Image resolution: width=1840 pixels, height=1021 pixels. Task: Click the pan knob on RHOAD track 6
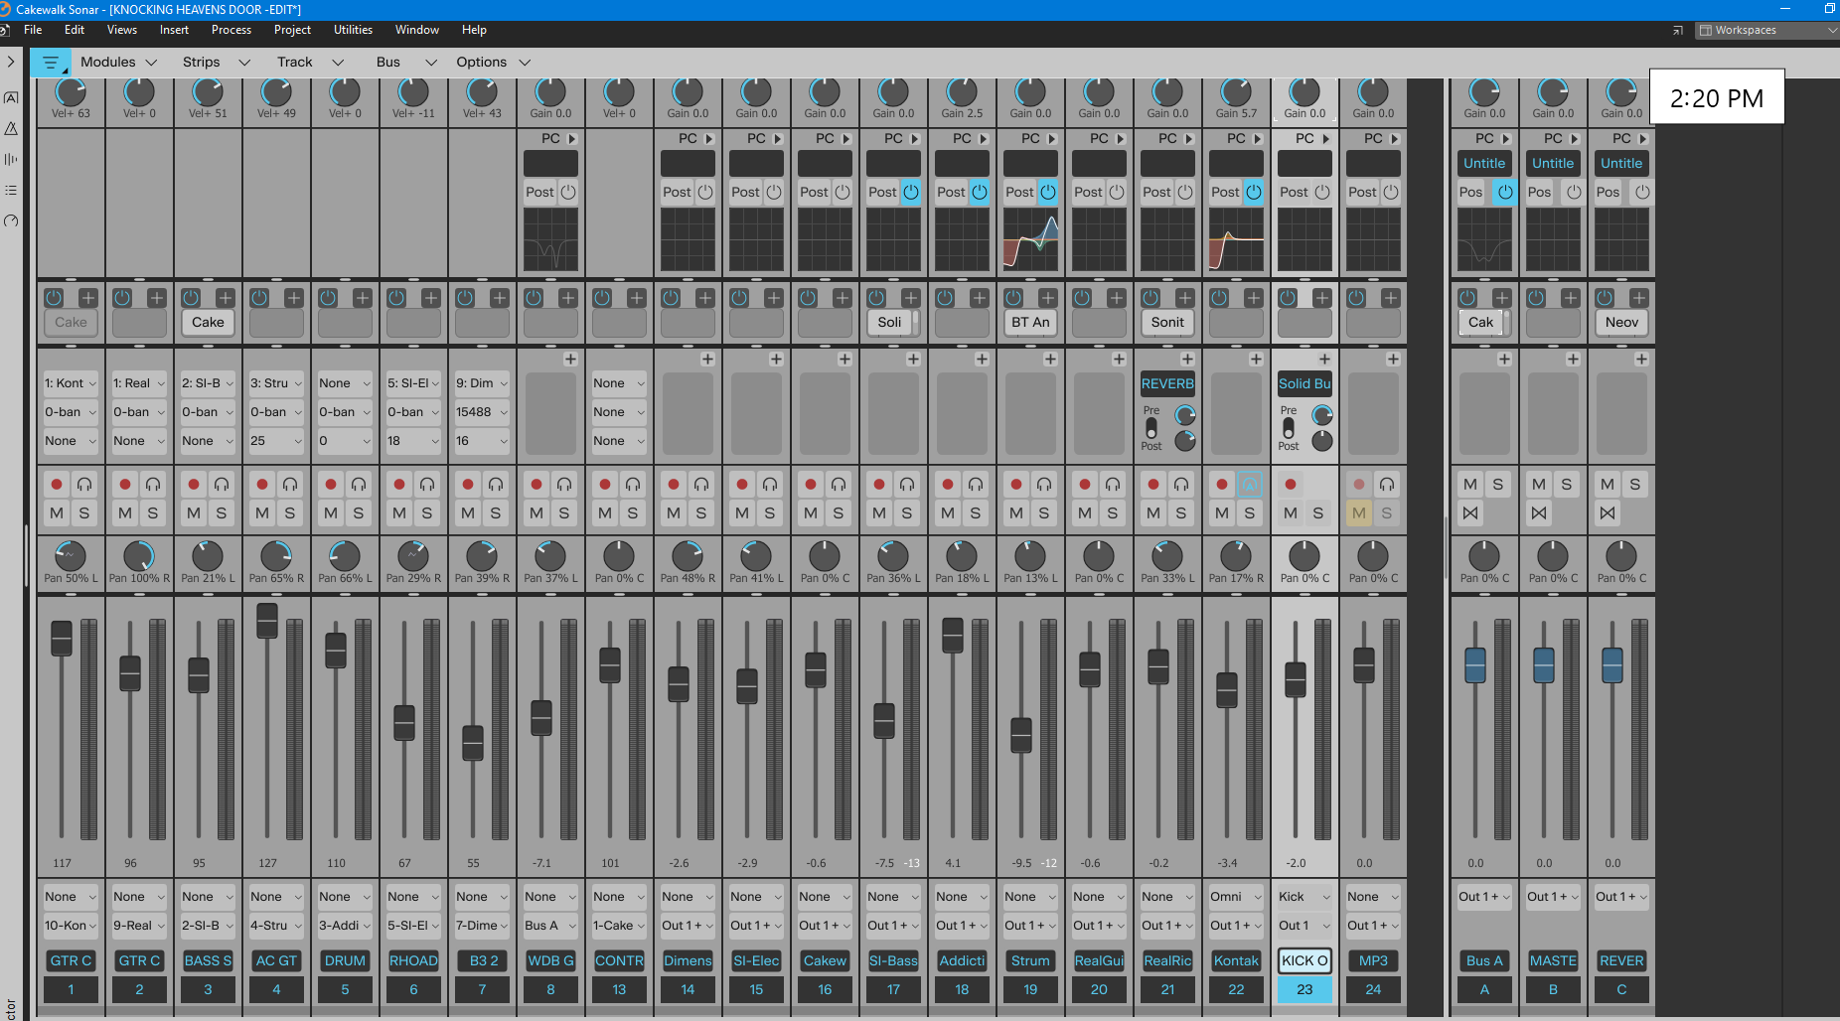click(x=413, y=555)
